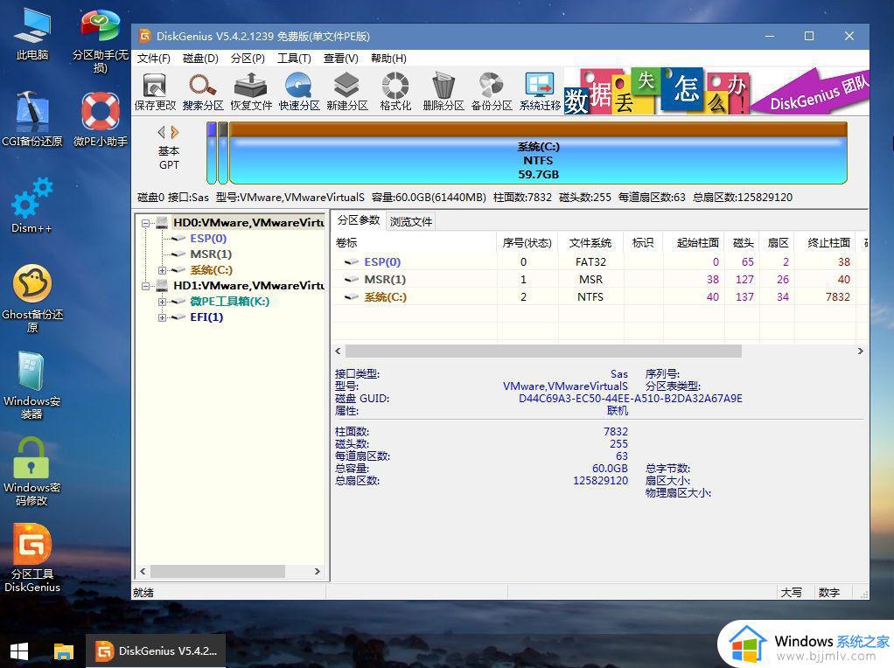Screen dimensions: 894x668
Task: Select 微PE工具箱(K:) in the tree
Action: coord(229,302)
